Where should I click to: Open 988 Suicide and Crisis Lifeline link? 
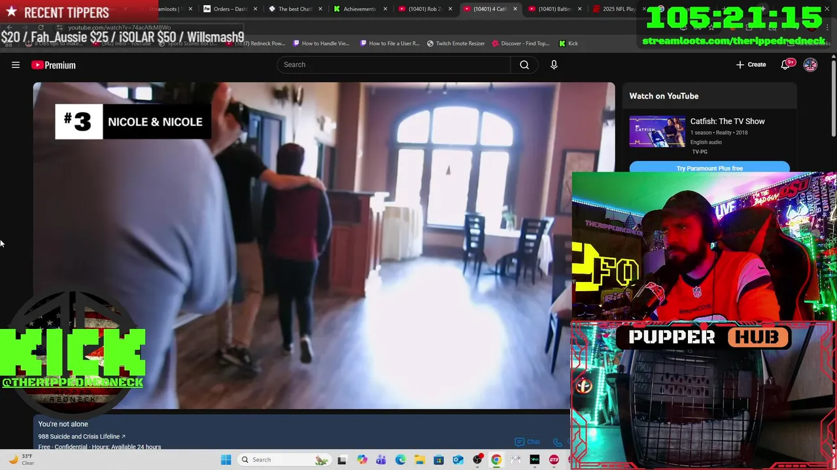(82, 436)
